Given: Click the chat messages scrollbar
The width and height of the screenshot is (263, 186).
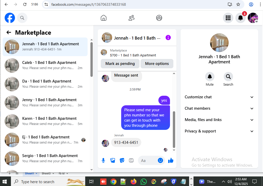Looking at the screenshot, I should click(174, 129).
